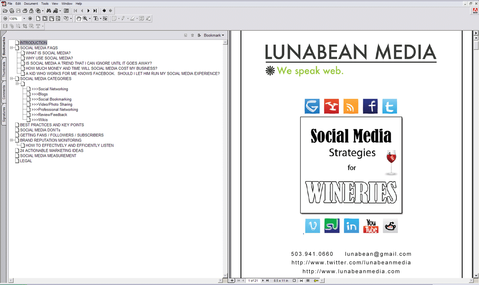The height and width of the screenshot is (285, 479).
Task: Click the binoculars Find icon
Action: [x=49, y=11]
